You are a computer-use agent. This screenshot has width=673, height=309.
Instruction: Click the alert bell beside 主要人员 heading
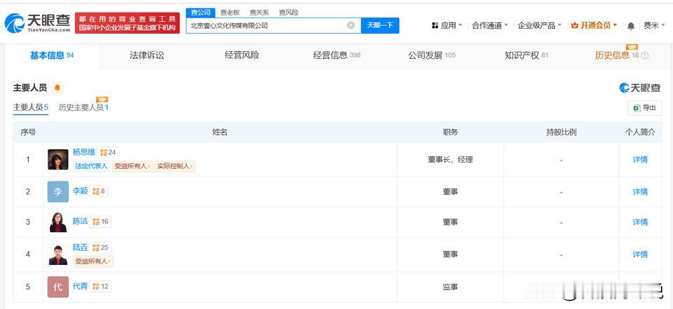click(57, 88)
